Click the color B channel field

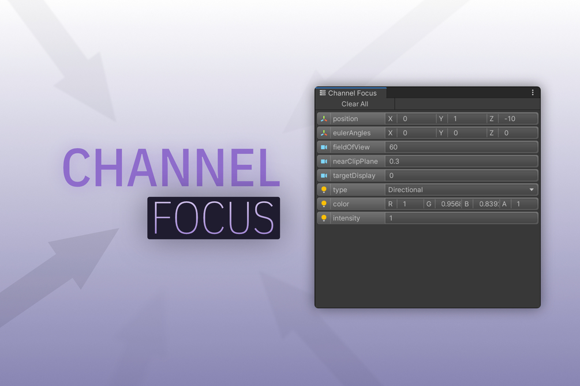(x=487, y=204)
